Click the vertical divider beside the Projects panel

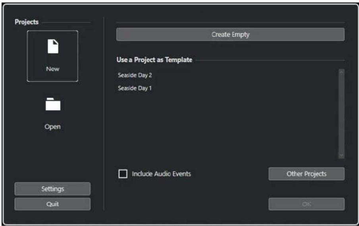click(104, 113)
